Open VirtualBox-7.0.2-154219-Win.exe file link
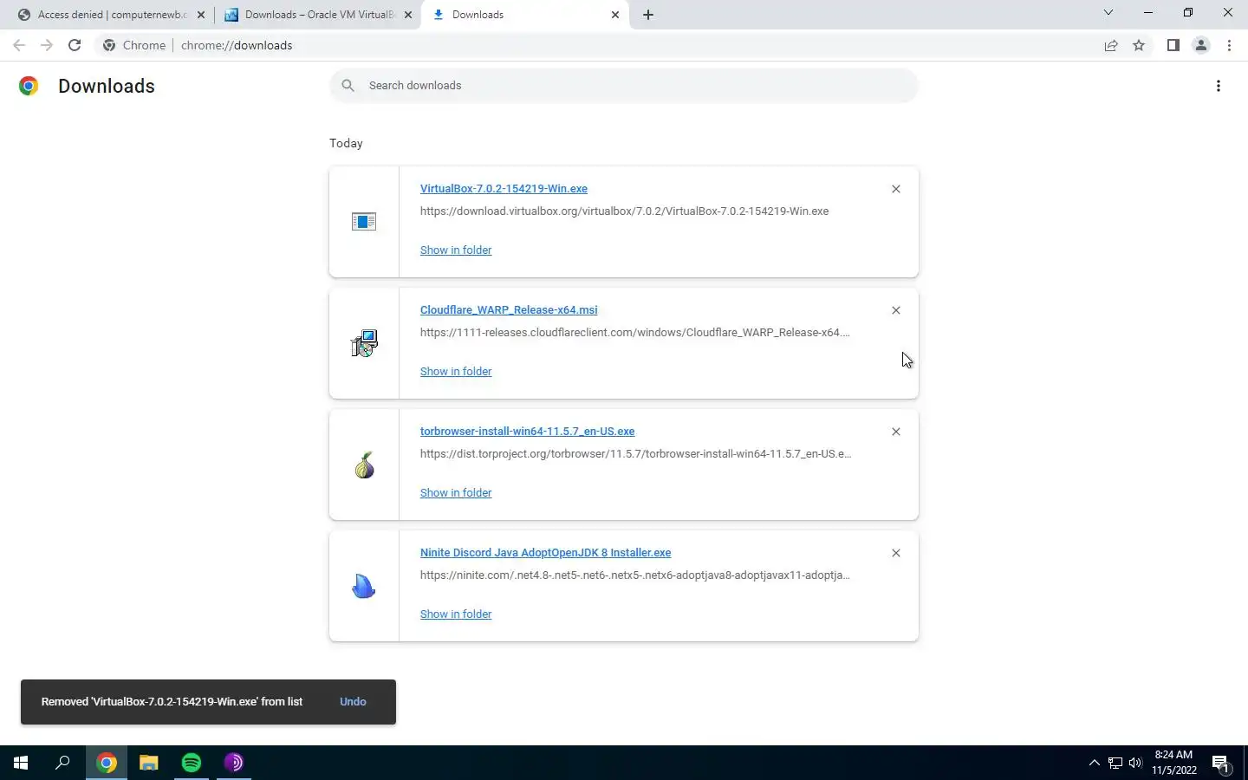The height and width of the screenshot is (780, 1248). [x=504, y=189]
